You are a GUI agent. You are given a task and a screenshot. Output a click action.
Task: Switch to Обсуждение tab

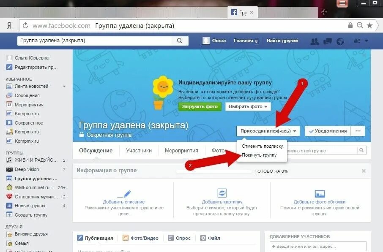tap(96, 151)
